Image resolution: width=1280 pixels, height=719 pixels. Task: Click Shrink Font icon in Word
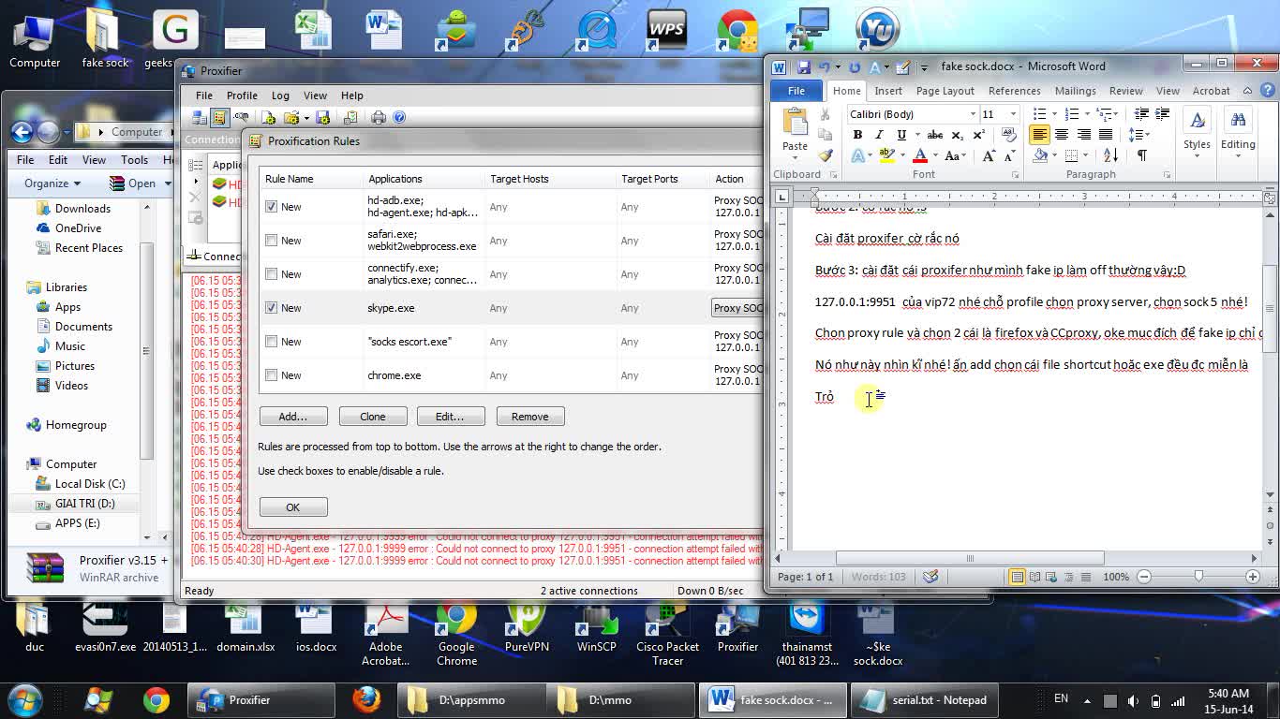(1010, 156)
